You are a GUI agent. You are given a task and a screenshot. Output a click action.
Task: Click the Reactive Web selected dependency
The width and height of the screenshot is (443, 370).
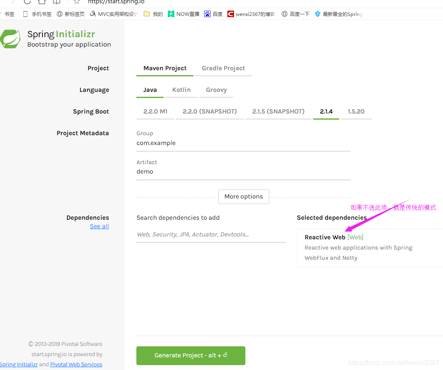[x=370, y=248]
